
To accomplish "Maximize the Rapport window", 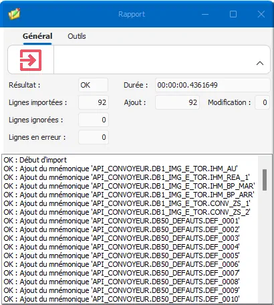I will [233, 14].
